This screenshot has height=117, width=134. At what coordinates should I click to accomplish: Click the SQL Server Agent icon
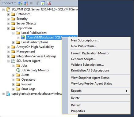13,61
